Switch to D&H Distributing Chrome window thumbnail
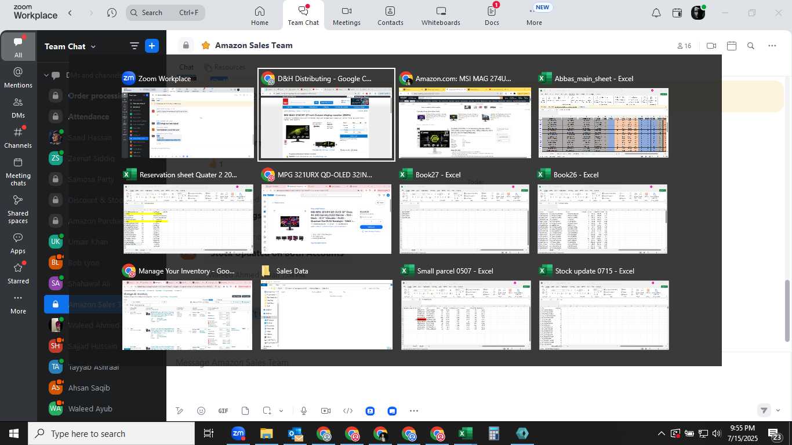Image resolution: width=792 pixels, height=445 pixels. pos(326,115)
